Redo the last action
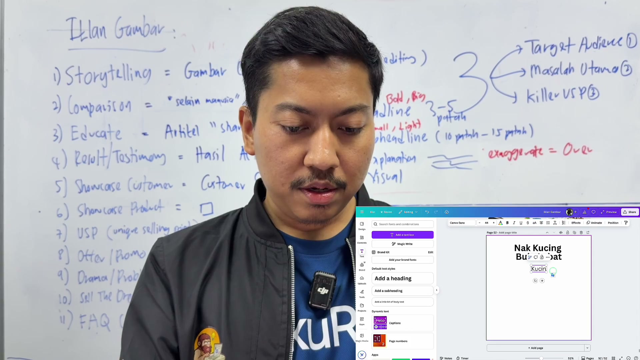640x360 pixels. coord(436,212)
